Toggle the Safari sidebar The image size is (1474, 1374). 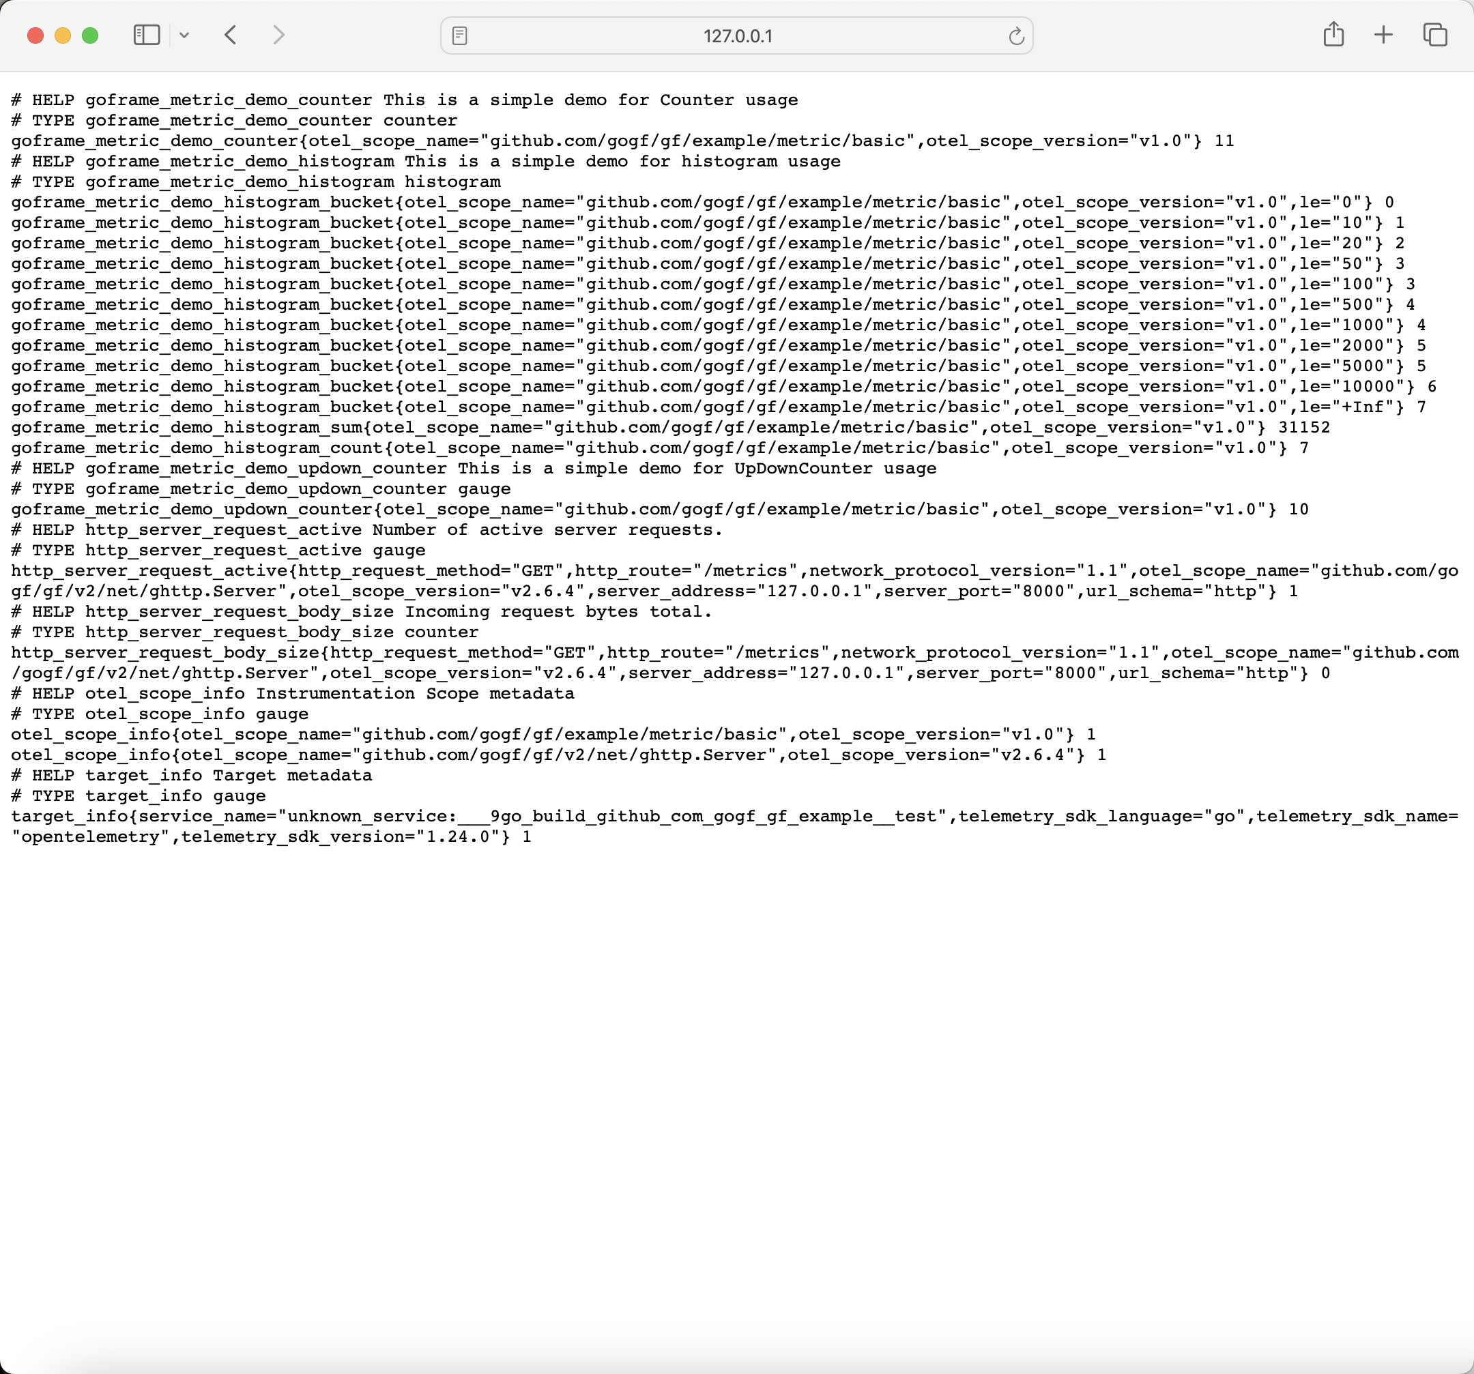click(x=146, y=35)
